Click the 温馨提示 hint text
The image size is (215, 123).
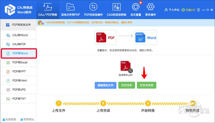[x=125, y=50]
